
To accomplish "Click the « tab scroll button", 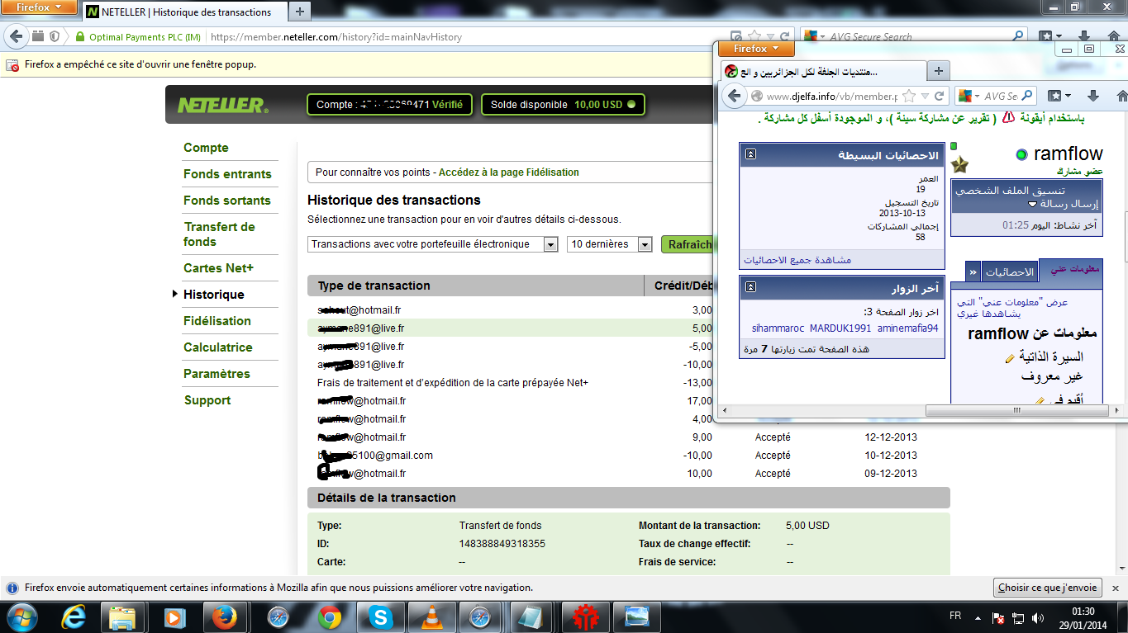I will (973, 272).
